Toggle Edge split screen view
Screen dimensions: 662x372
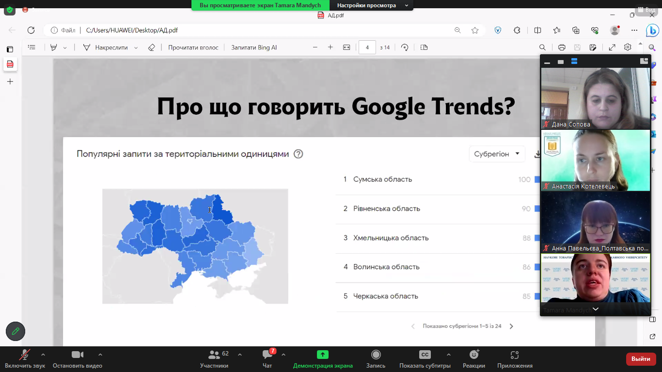(537, 30)
